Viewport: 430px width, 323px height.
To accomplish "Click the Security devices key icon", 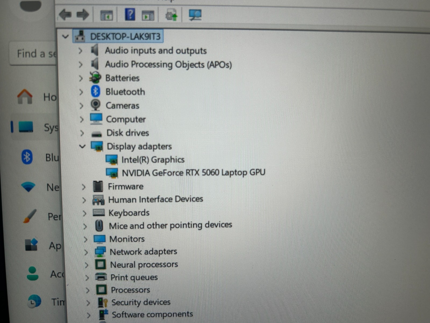I will [103, 302].
